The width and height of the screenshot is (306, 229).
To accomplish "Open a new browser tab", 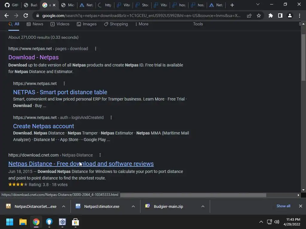I will click(x=232, y=5).
